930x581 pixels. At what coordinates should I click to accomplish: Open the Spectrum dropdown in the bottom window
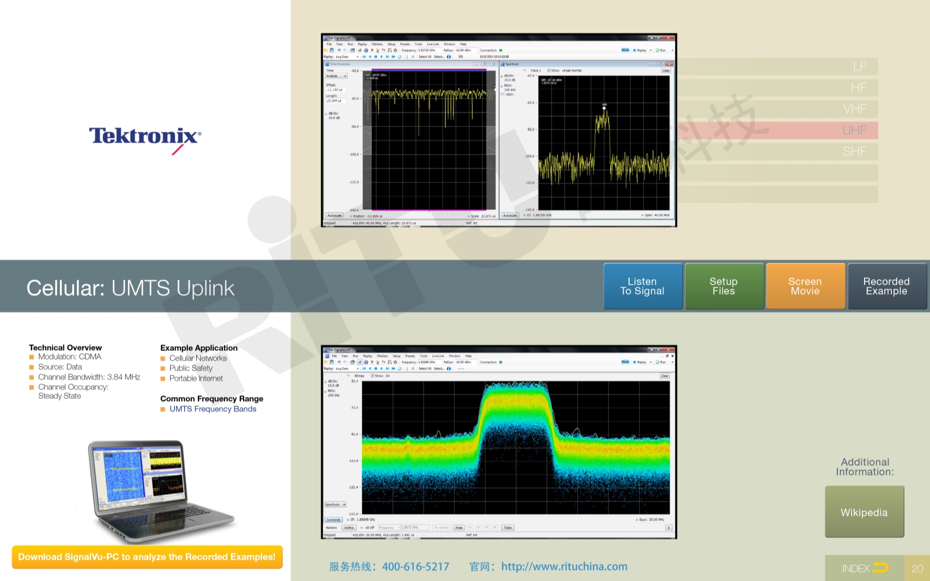pos(335,505)
